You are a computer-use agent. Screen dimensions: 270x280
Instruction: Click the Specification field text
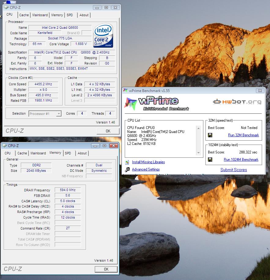click(x=72, y=52)
